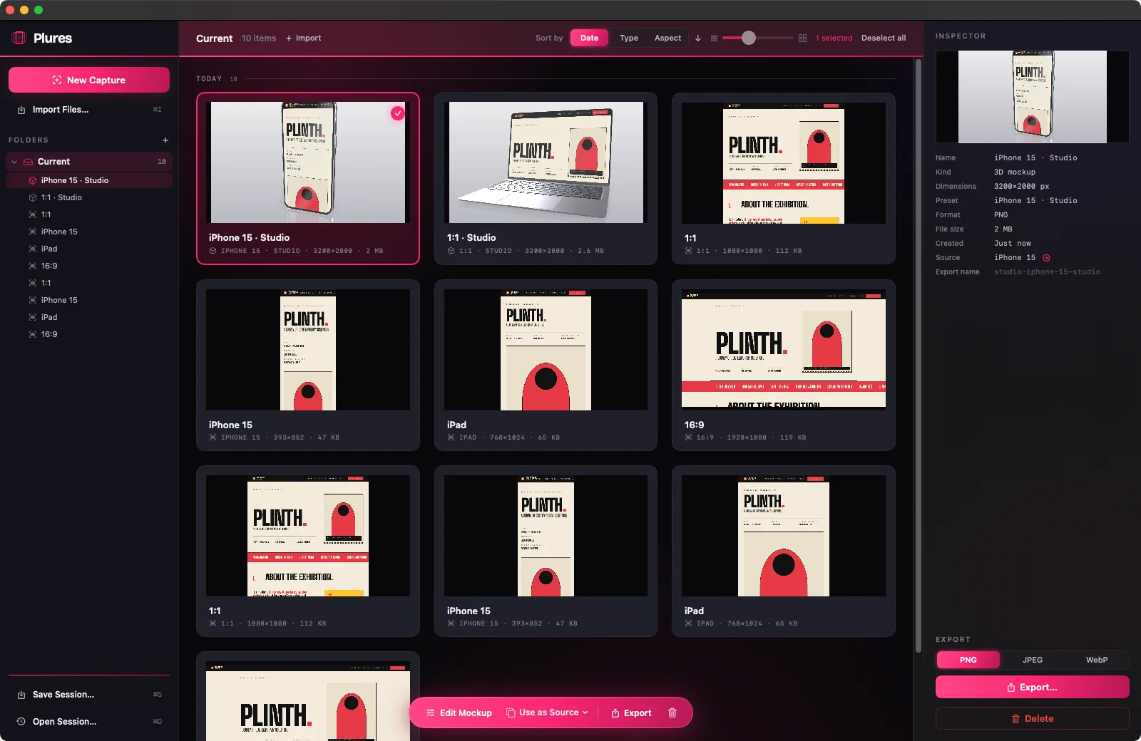
Task: Click the 'Current' title in the header
Action: tap(215, 38)
